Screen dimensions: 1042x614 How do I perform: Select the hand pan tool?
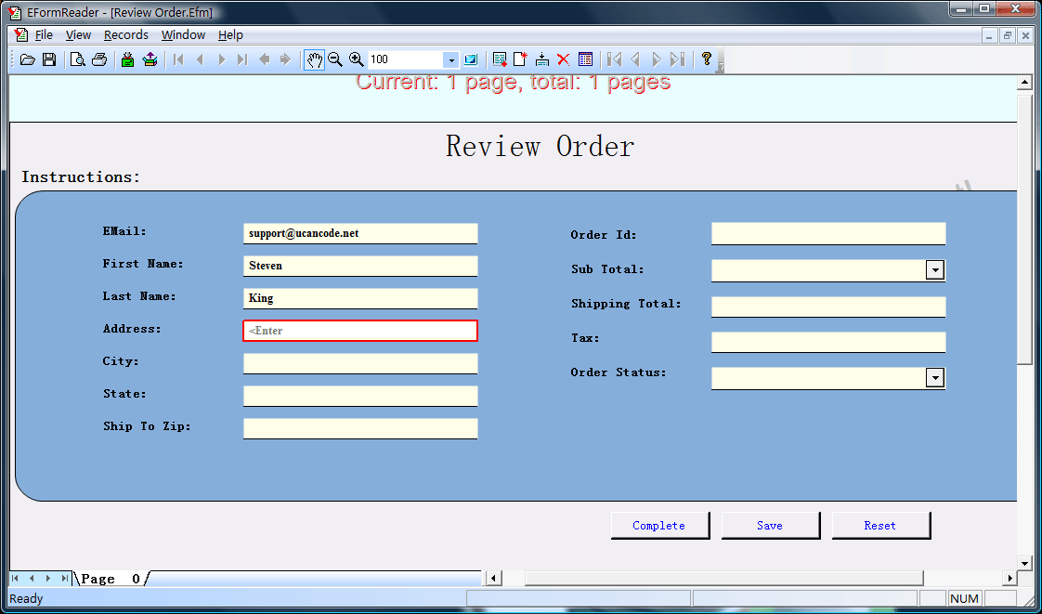(x=313, y=59)
